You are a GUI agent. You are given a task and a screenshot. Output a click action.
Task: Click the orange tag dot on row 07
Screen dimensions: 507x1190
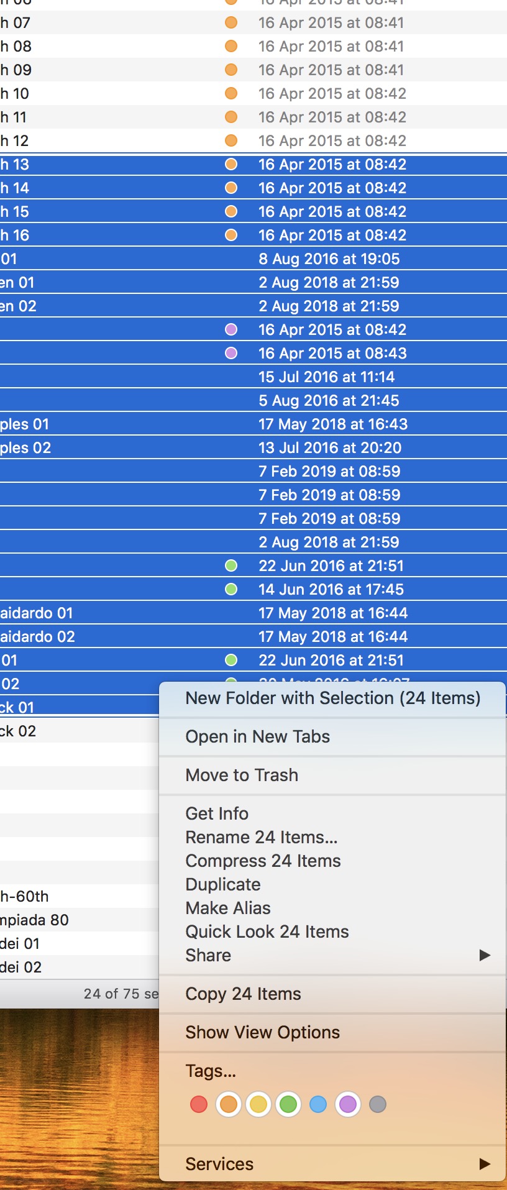point(231,23)
